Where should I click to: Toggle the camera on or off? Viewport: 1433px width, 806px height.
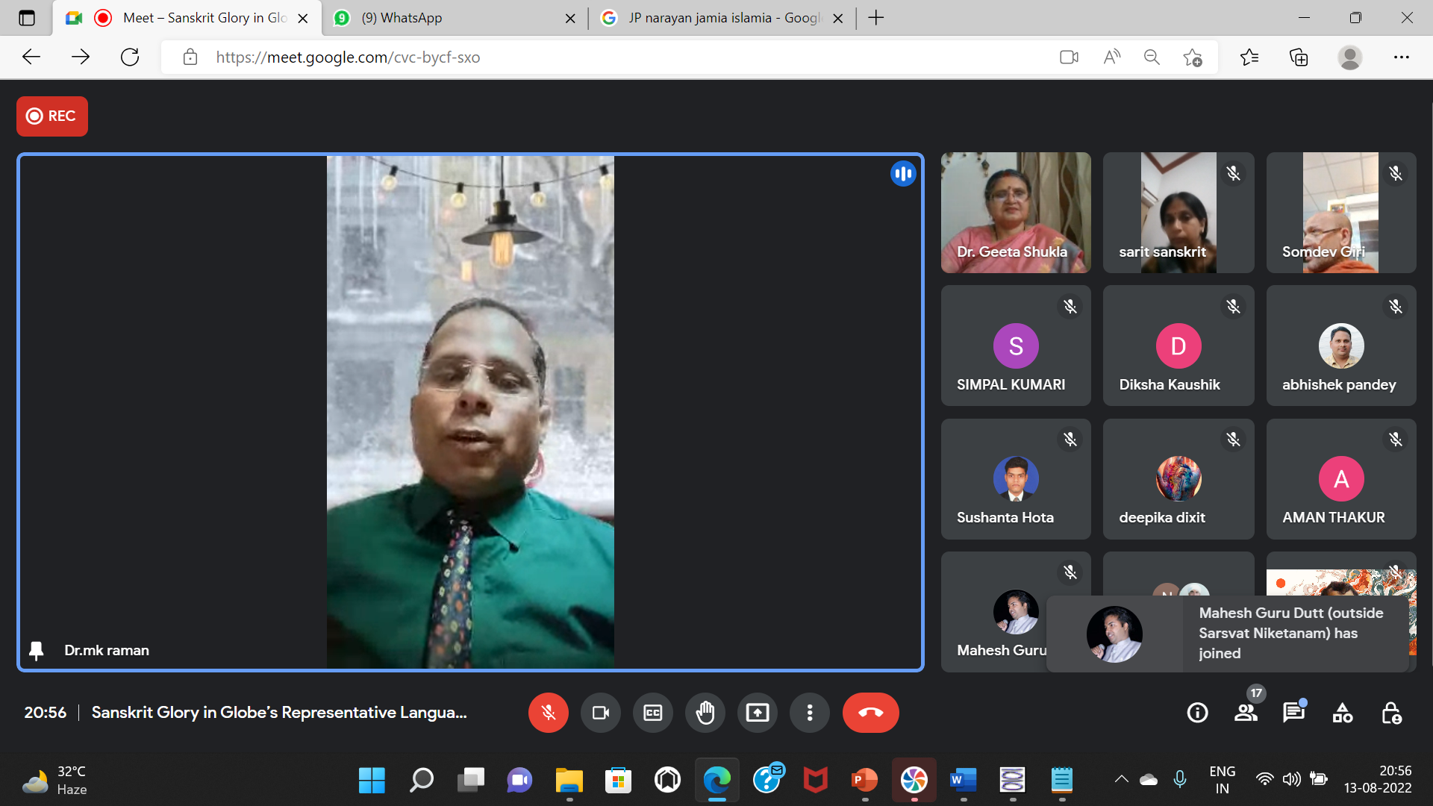point(600,713)
